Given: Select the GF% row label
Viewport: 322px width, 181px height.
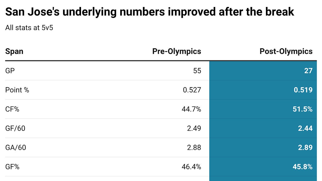Looking at the screenshot, I should [x=12, y=167].
